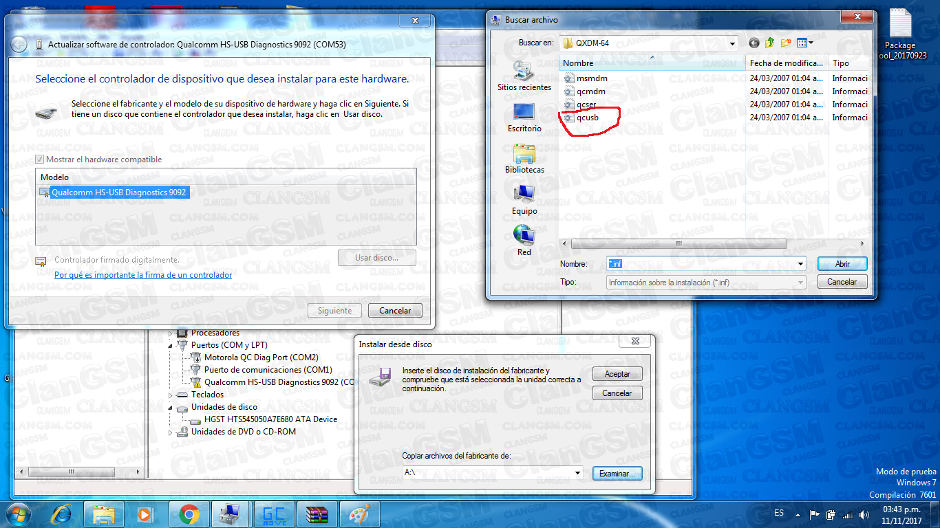Click the Nombre filename input field
The height and width of the screenshot is (528, 940).
(701, 264)
